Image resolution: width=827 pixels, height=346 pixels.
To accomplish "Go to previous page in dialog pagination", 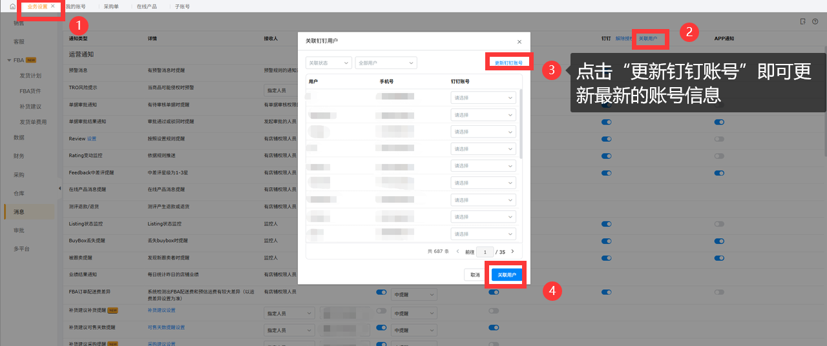I will point(458,252).
